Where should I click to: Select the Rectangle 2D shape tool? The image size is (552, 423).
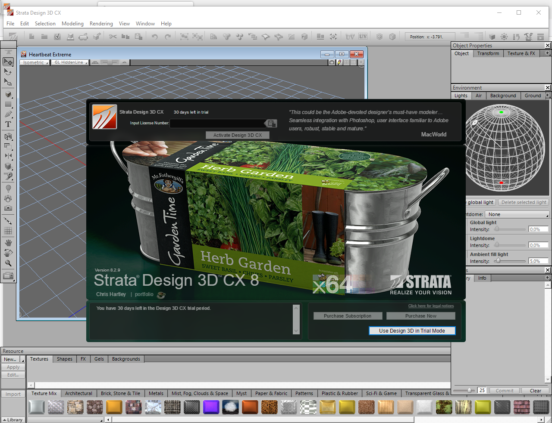[x=8, y=104]
